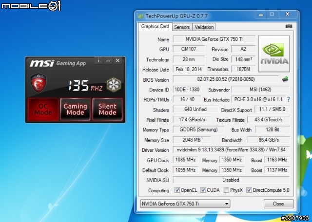
Task: Click MSI dragon shield logo
Action: (39, 83)
